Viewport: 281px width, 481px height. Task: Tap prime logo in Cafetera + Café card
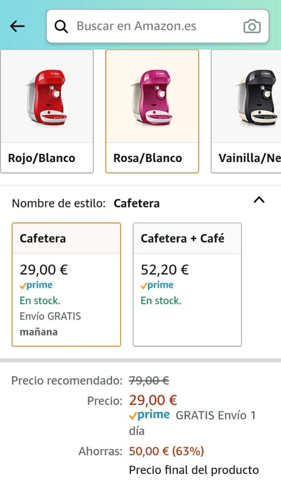157,285
